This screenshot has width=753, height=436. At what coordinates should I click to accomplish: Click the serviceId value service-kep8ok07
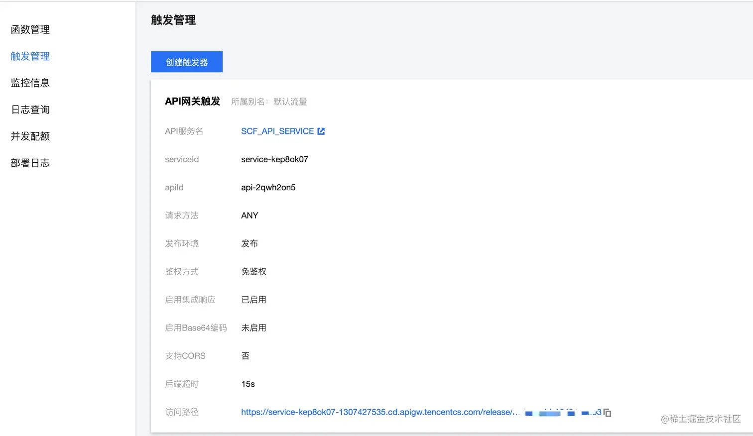click(274, 159)
